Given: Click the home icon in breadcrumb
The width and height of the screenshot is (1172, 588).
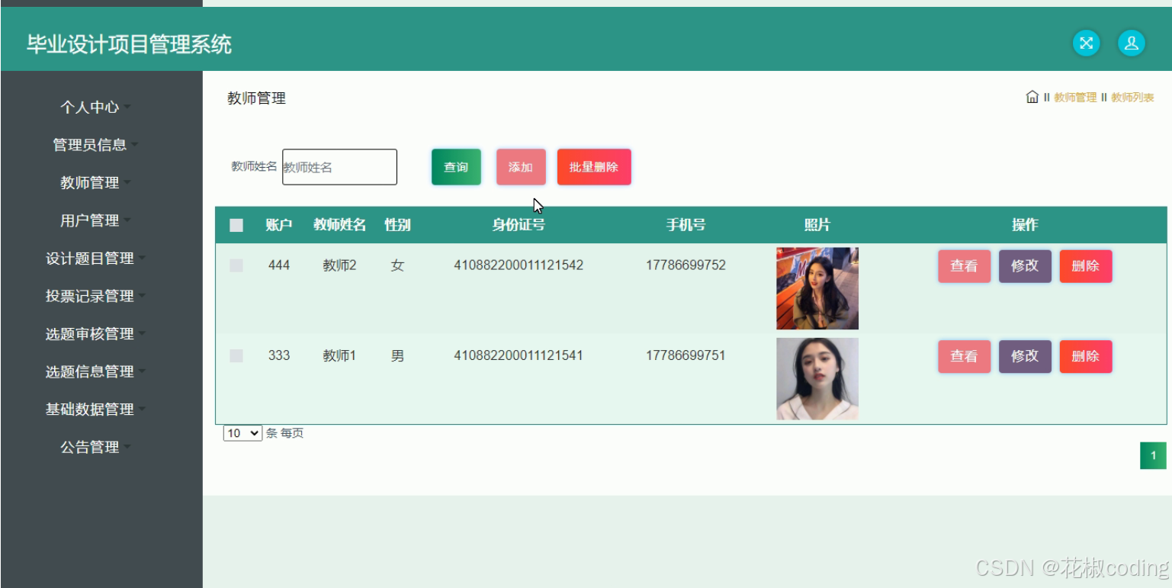Looking at the screenshot, I should coord(1032,97).
